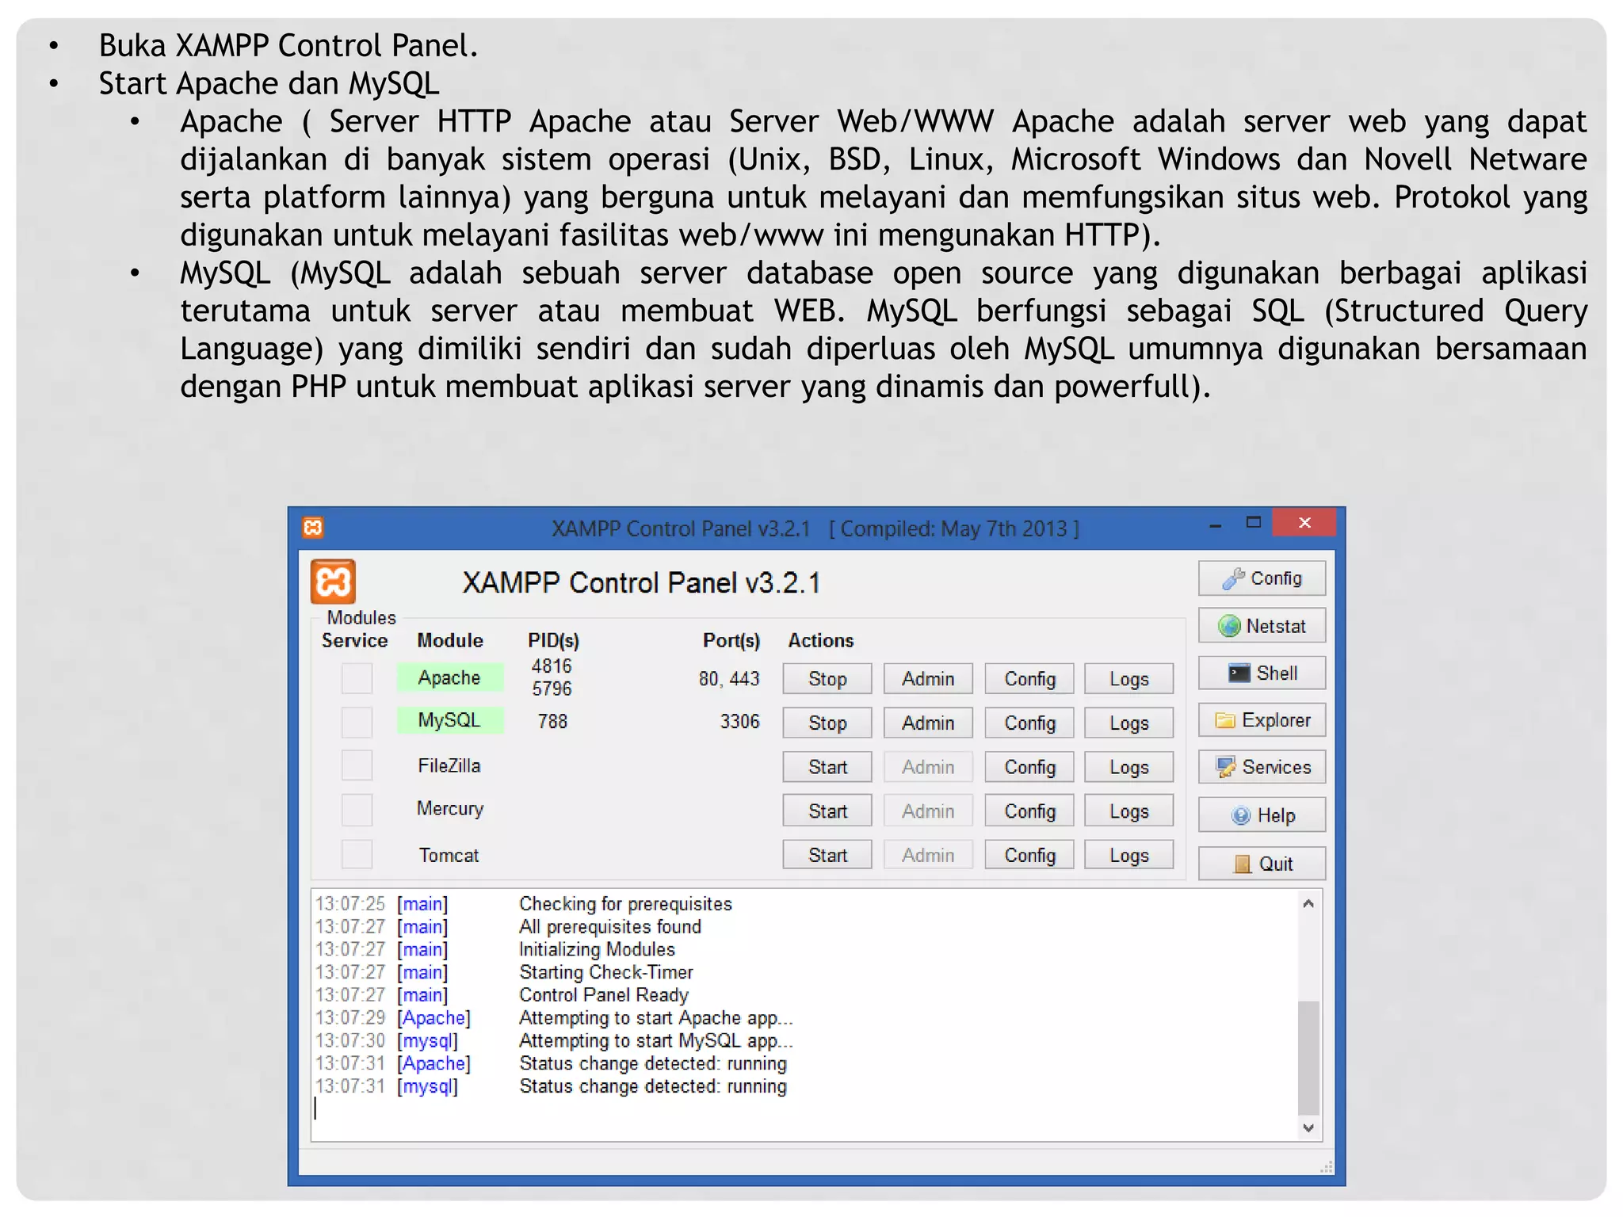Open MySQL Logs menu
Viewport: 1623px width, 1217px height.
[1128, 723]
